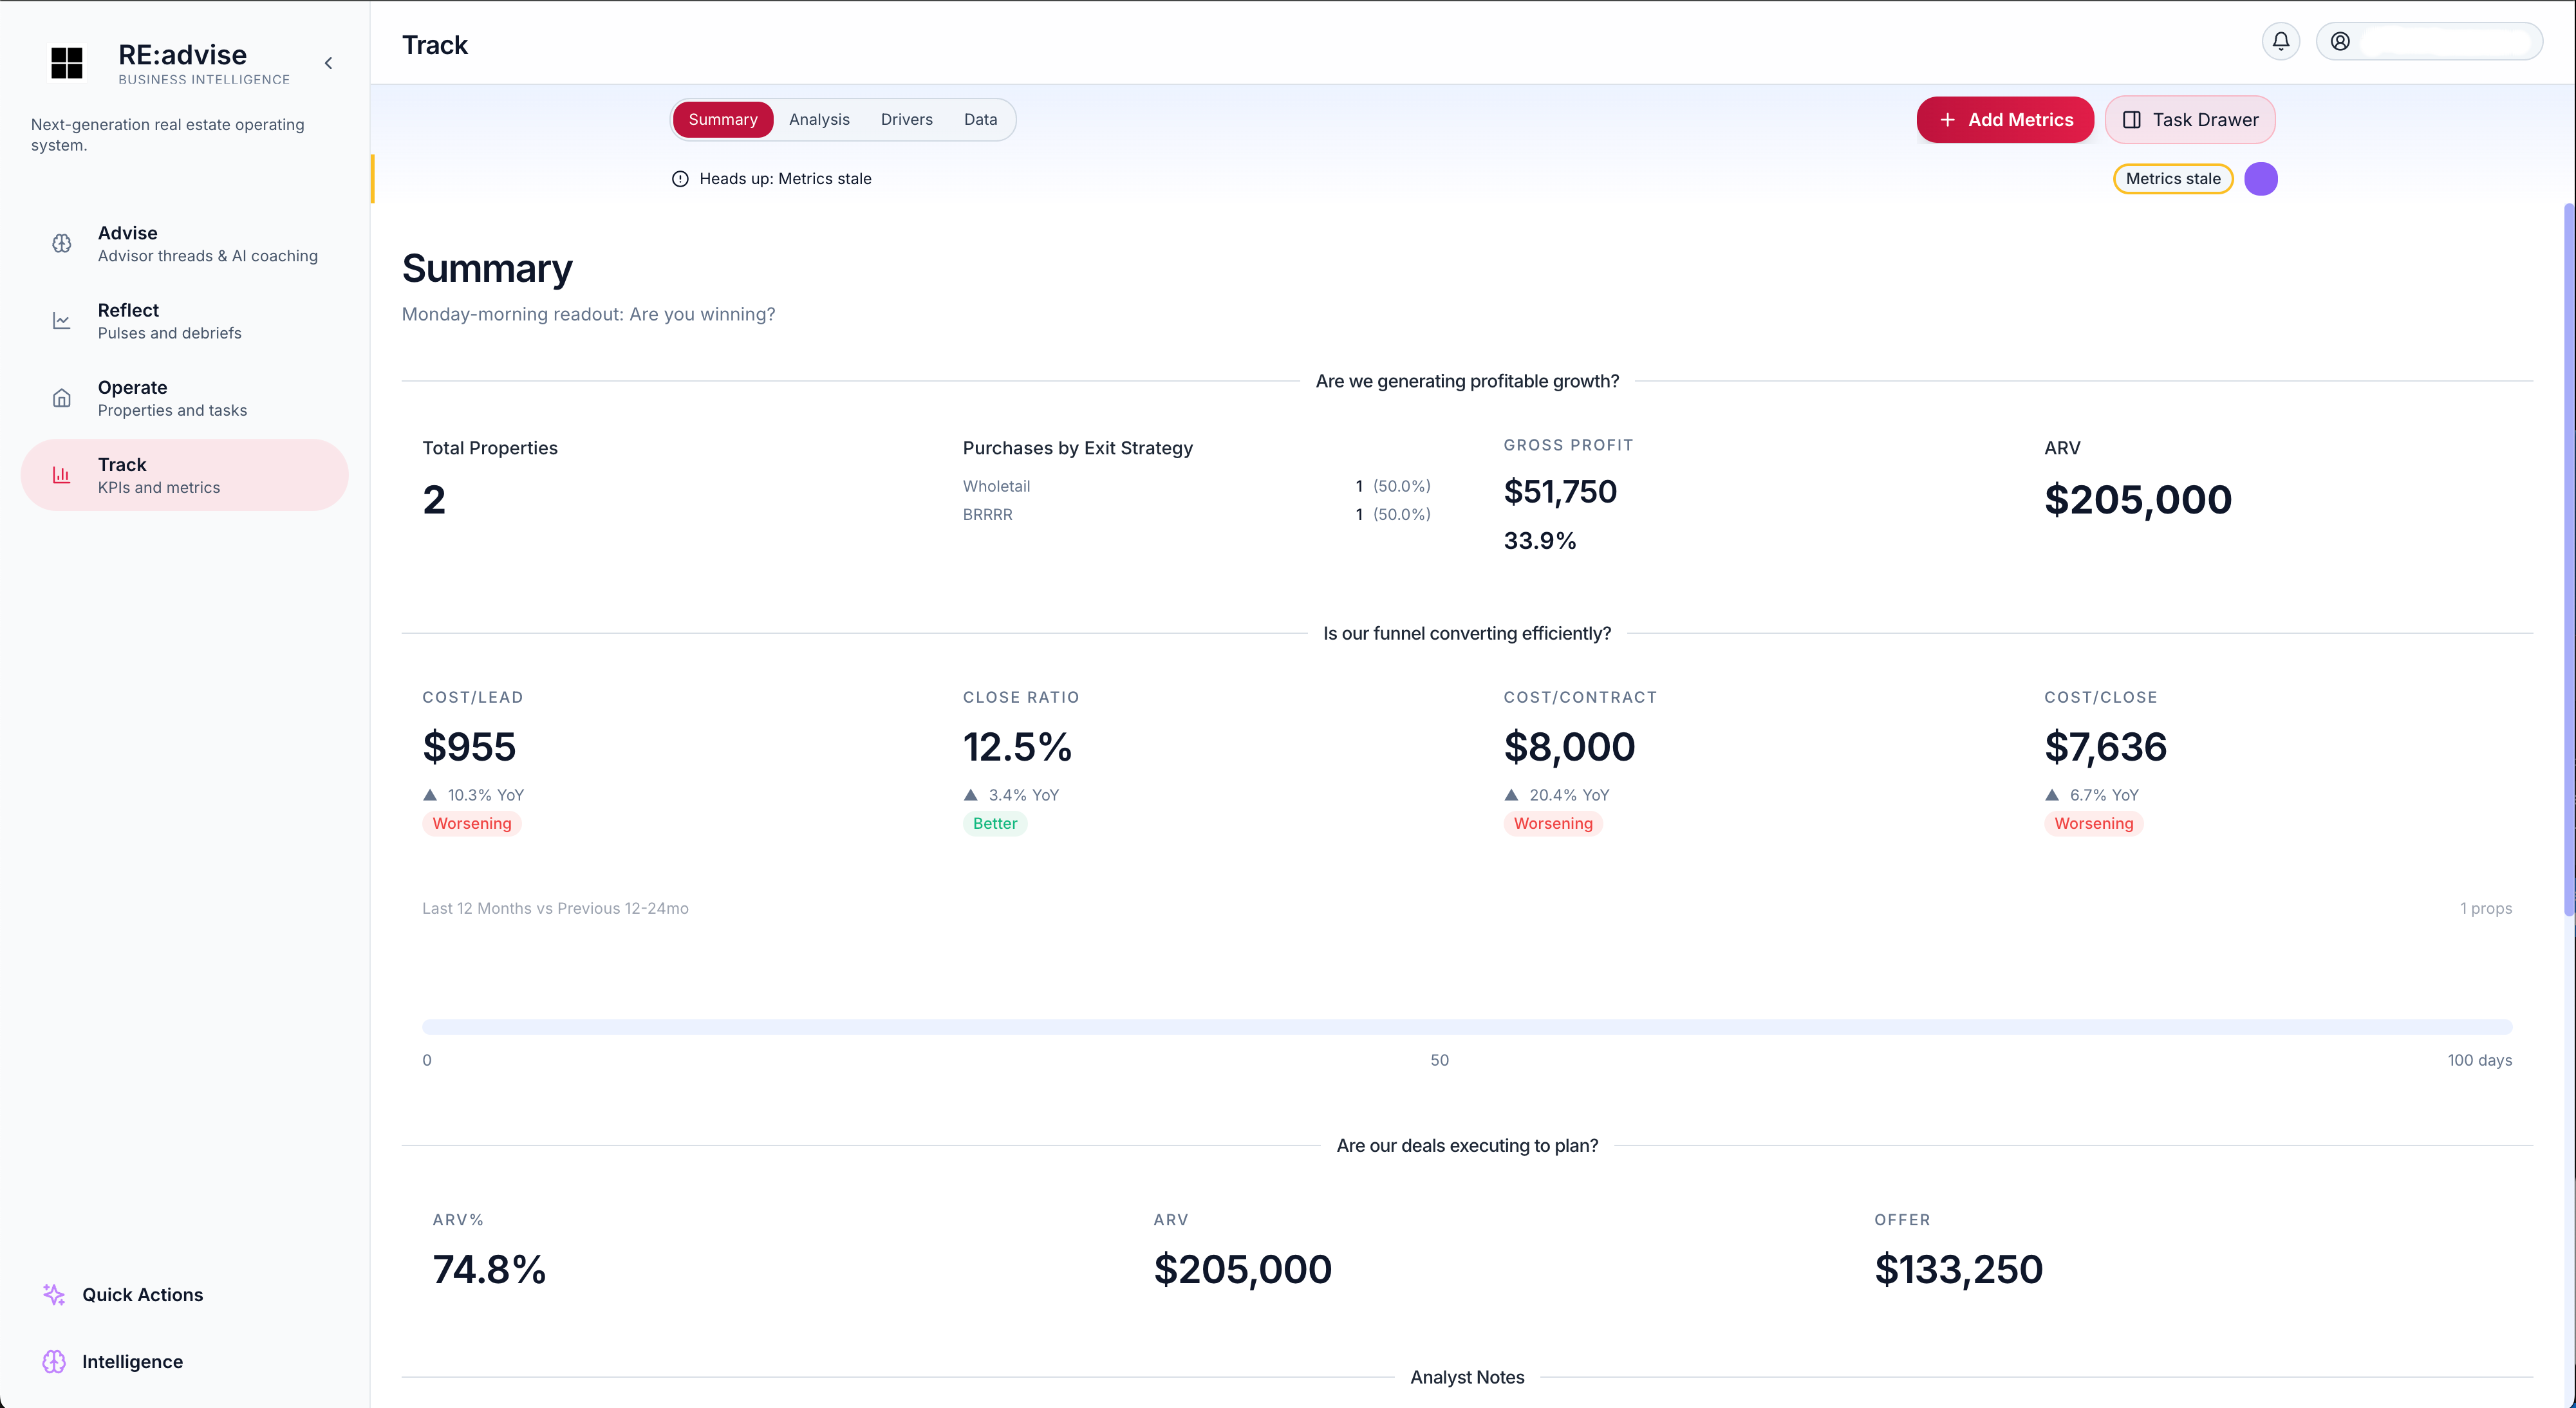Image resolution: width=2576 pixels, height=1408 pixels.
Task: Click the purple status circle near Metrics stale
Action: point(2261,178)
